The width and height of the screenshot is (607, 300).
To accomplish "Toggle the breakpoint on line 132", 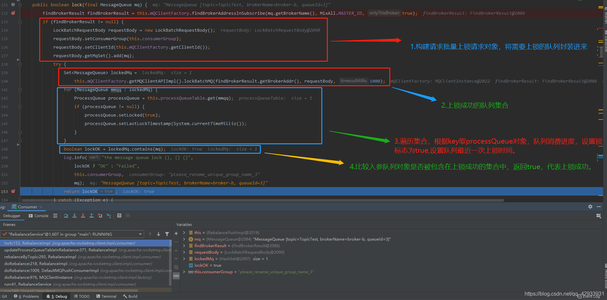I will click(13, 13).
